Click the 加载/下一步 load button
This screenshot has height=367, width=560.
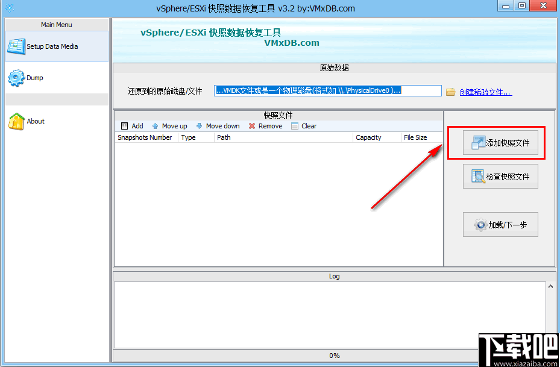(x=500, y=224)
